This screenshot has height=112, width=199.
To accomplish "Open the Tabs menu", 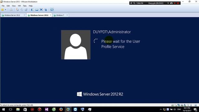I will (x=25, y=6).
